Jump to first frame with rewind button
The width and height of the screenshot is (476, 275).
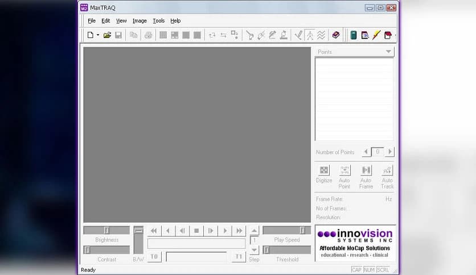point(154,231)
